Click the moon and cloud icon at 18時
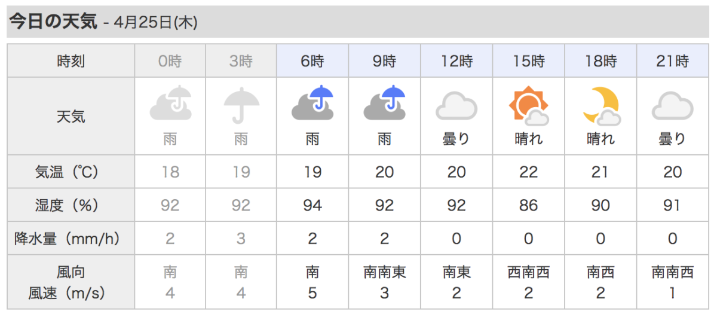717x314 pixels. pos(600,106)
